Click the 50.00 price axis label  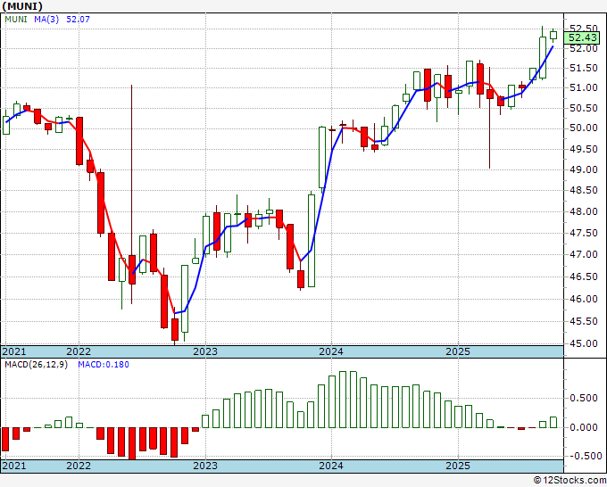click(x=584, y=128)
